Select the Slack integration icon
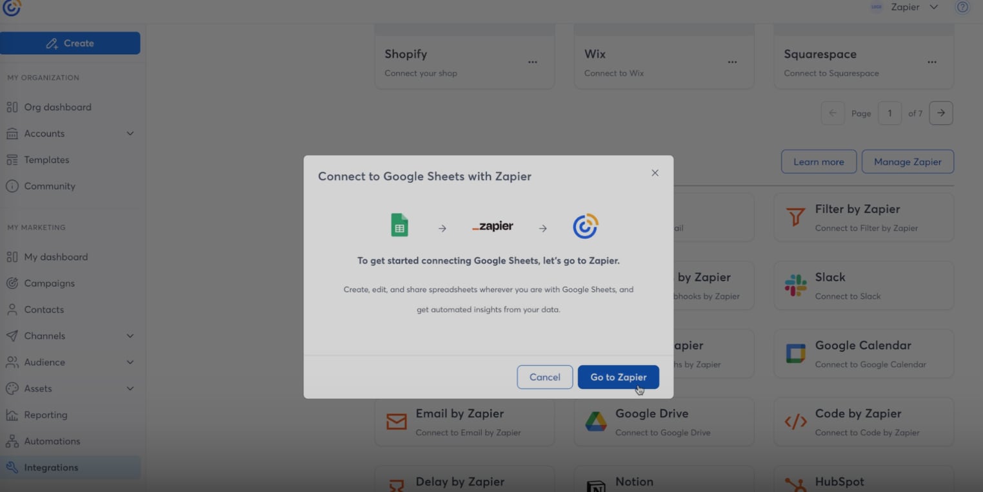The height and width of the screenshot is (492, 983). (x=795, y=285)
